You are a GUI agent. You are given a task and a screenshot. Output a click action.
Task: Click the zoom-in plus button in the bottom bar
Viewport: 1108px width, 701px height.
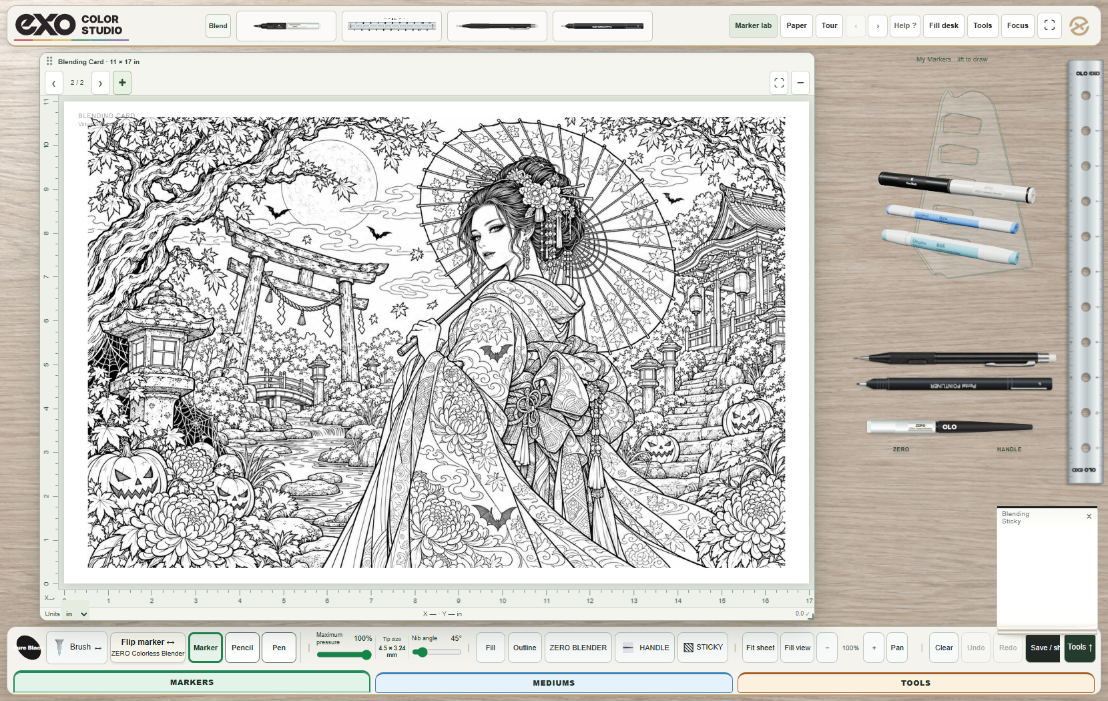[x=874, y=648]
